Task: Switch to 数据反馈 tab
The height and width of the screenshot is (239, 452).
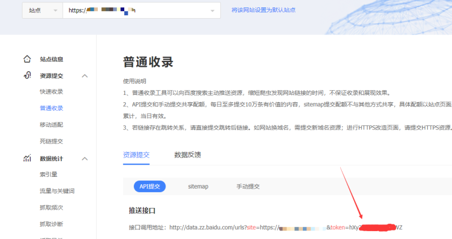Action: (x=188, y=155)
